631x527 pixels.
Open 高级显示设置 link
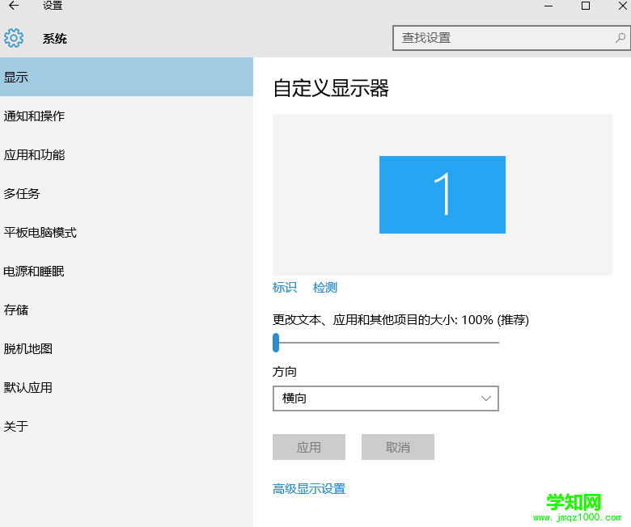coord(309,489)
